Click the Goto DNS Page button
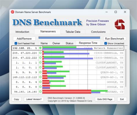Viewport: 137px width, 115px height. [105, 99]
